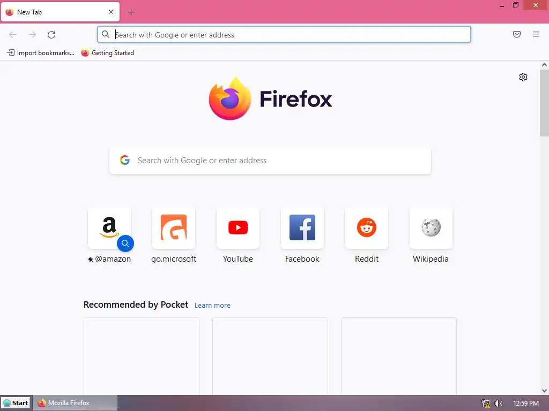Click the vertical scrollbar thumb

pyautogui.click(x=544, y=103)
